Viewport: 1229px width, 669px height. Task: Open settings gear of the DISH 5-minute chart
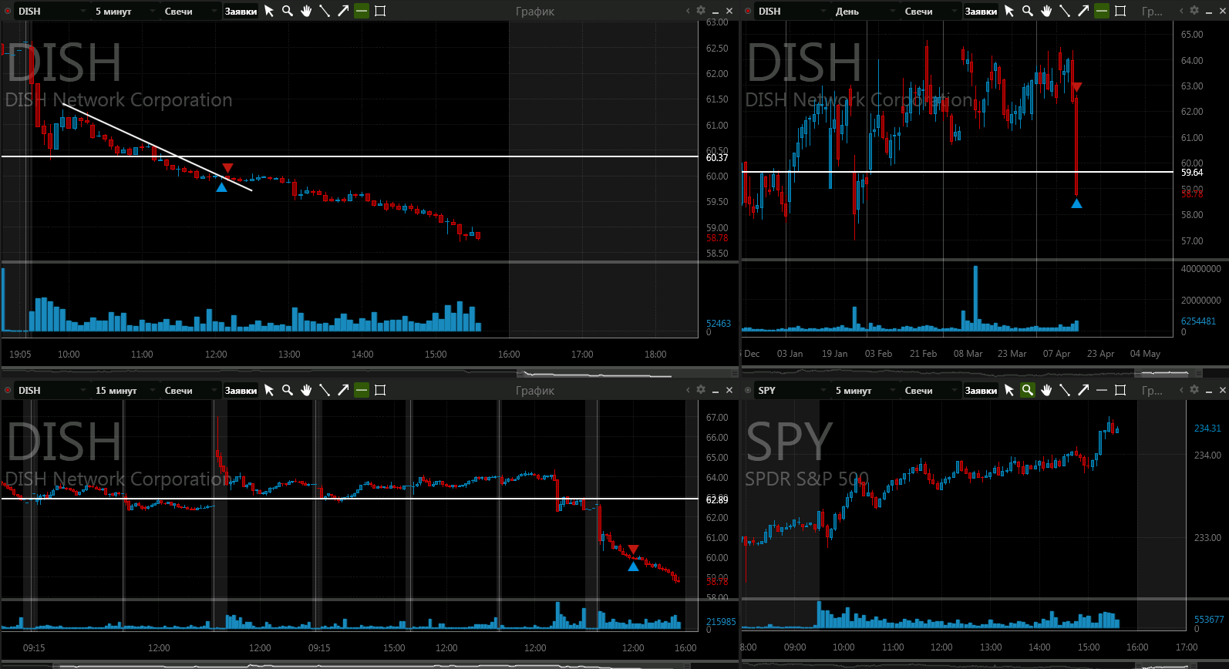(x=701, y=11)
